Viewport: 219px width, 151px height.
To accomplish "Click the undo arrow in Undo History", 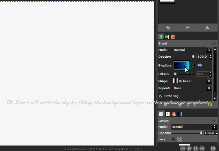I will click(x=168, y=28).
